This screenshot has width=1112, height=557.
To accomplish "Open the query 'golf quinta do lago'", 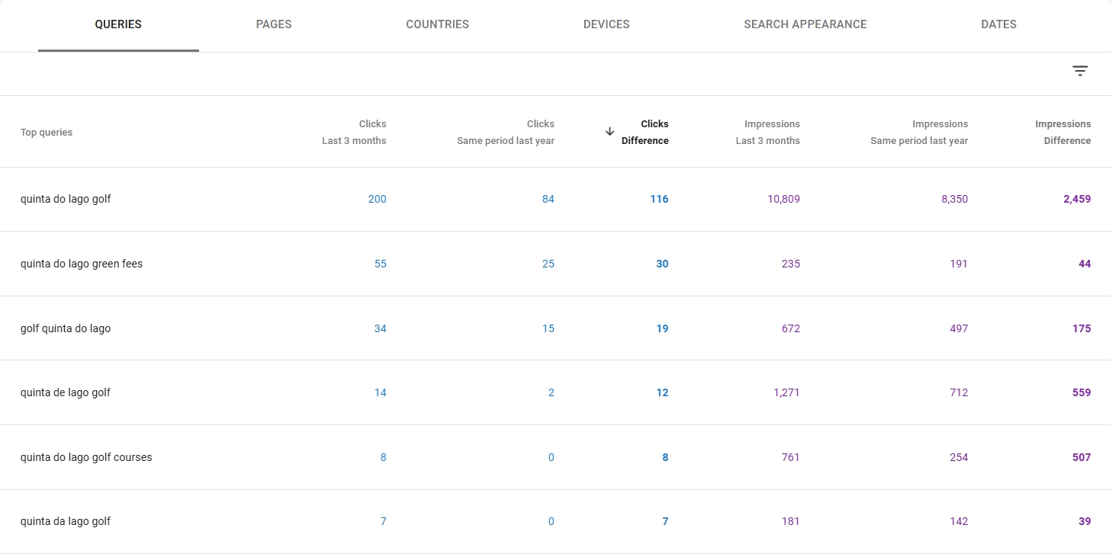I will pos(66,328).
